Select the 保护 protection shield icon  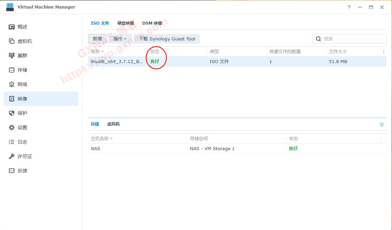click(12, 113)
